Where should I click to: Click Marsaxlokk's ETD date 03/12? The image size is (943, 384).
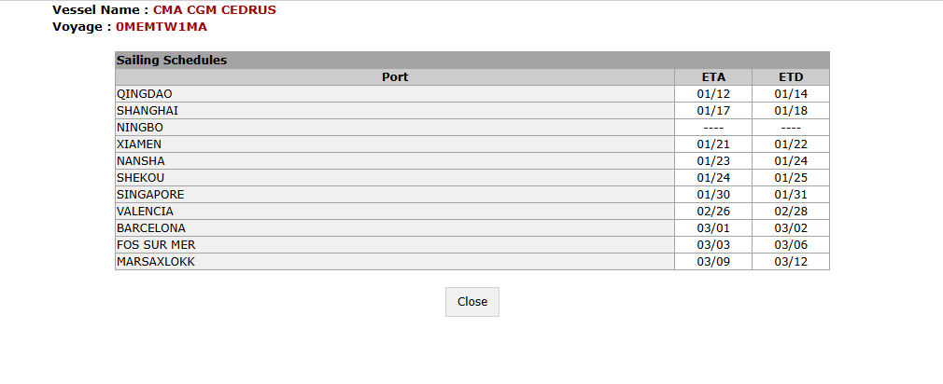(x=791, y=262)
